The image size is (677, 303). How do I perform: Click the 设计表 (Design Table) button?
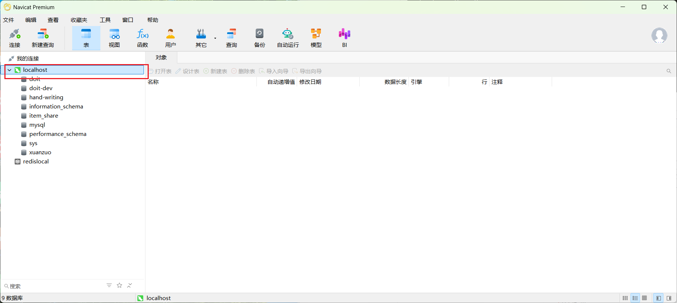click(x=187, y=71)
